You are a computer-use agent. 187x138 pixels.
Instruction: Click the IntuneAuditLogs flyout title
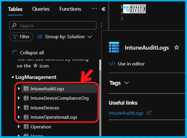147,48
